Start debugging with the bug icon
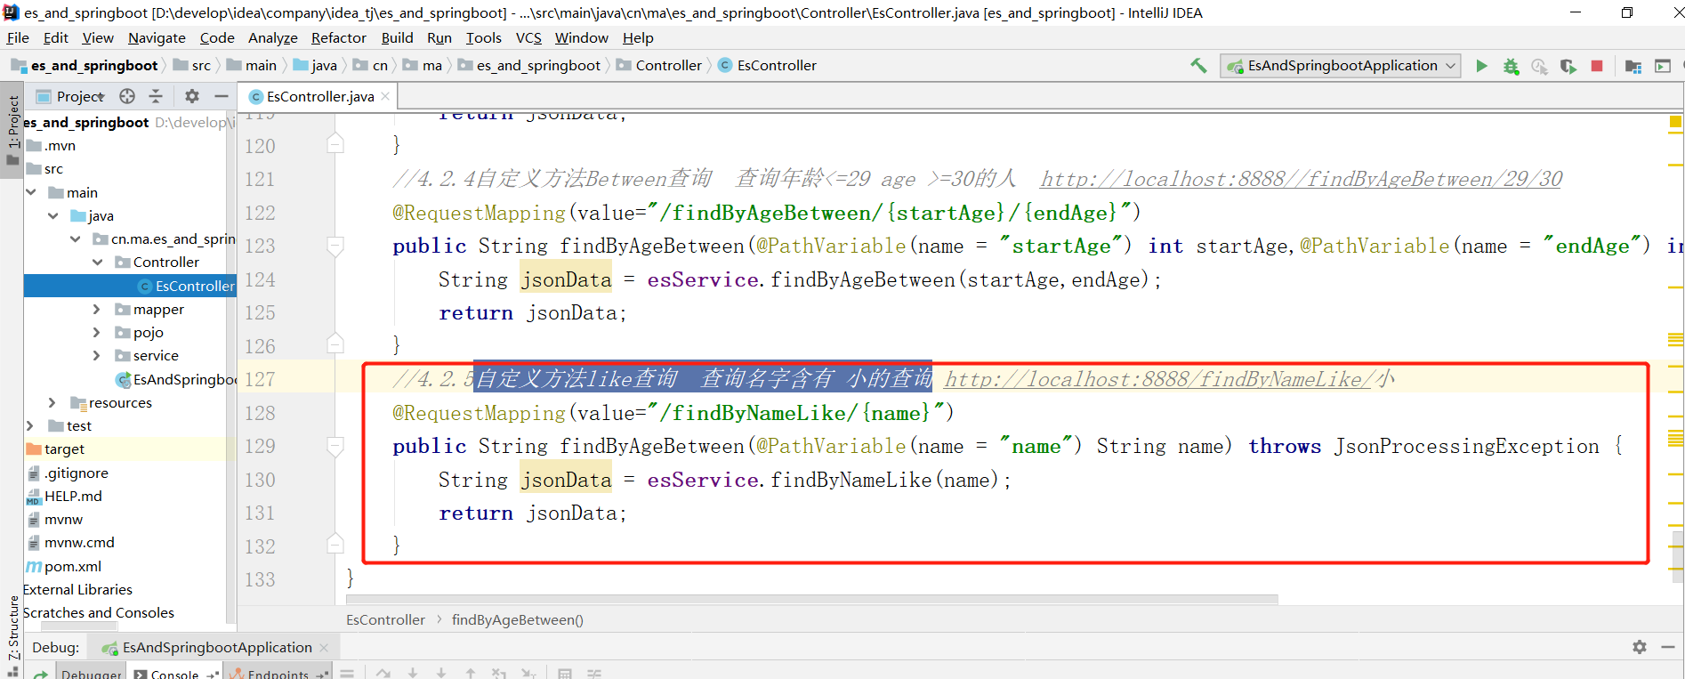Screen dimensions: 1685x679 pos(1511,66)
